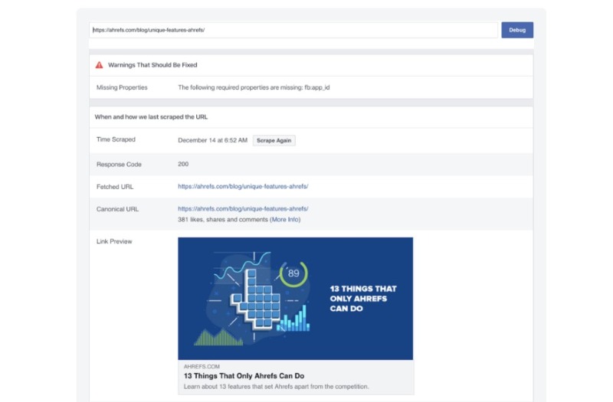Click the red warning triangle icon
This screenshot has height=402, width=613.
coord(100,65)
